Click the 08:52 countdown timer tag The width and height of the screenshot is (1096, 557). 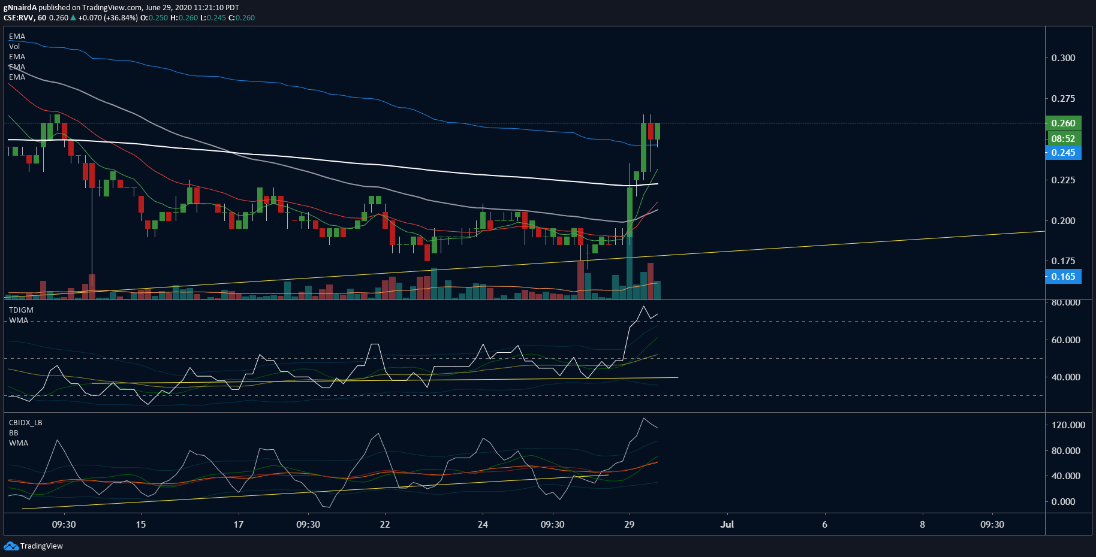pos(1063,138)
